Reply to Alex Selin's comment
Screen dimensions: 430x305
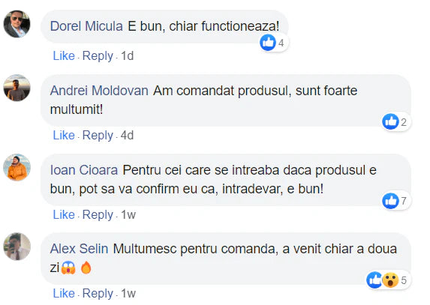click(98, 294)
